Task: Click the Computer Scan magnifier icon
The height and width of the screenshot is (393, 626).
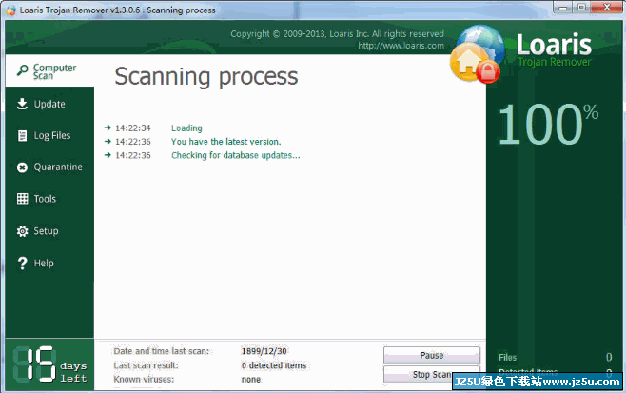Action: coord(23,70)
